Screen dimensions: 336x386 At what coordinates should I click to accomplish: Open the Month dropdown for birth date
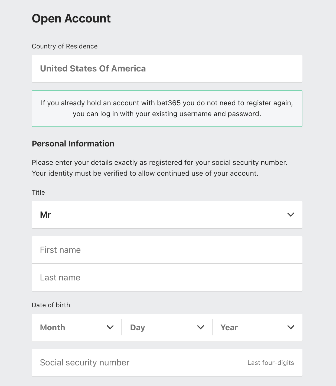(77, 327)
